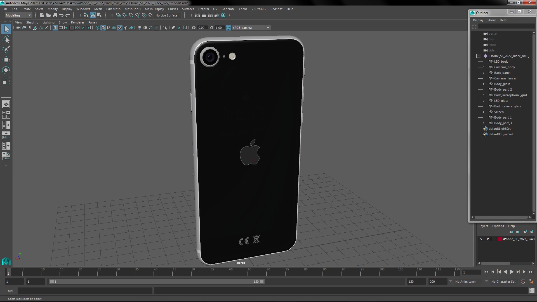Open the Redshift menu

point(276,9)
